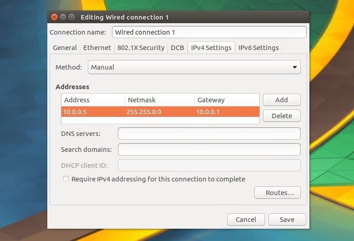Image resolution: width=354 pixels, height=241 pixels.
Task: Select the 10.0.0.5 address cell
Action: (x=93, y=112)
